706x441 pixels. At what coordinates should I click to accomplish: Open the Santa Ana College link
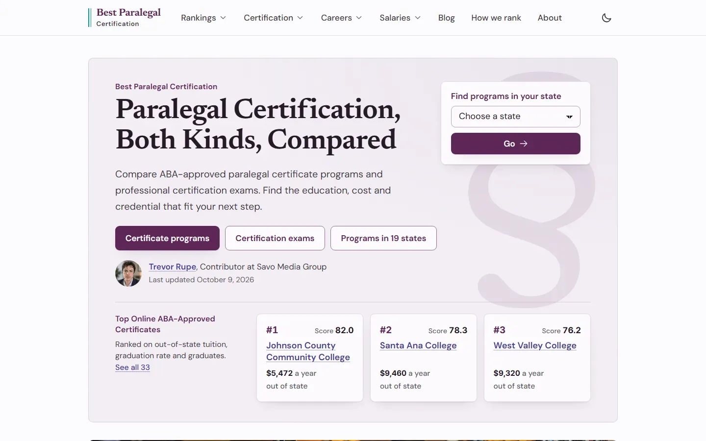(x=418, y=345)
